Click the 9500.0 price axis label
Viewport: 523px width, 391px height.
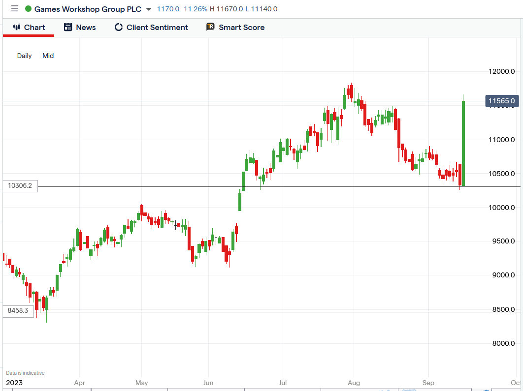point(503,241)
